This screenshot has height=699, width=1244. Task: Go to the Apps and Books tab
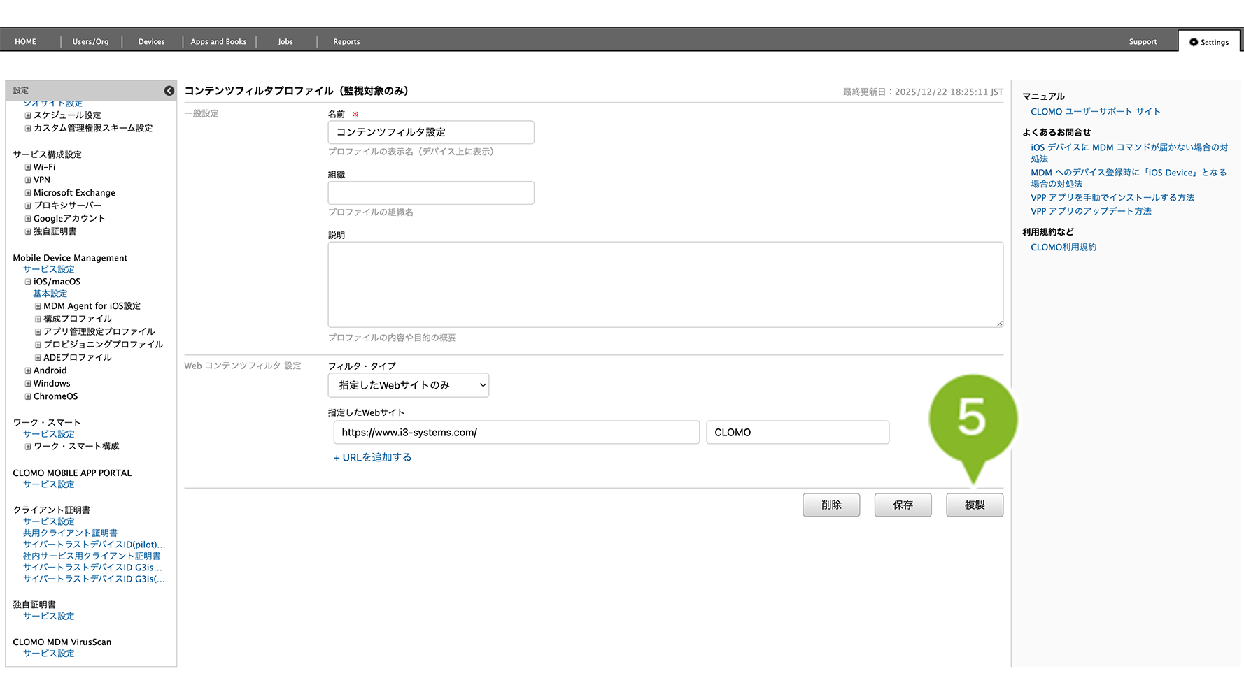pyautogui.click(x=218, y=42)
